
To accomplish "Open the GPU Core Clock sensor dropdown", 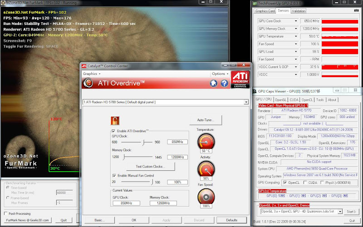I will [x=296, y=21].
